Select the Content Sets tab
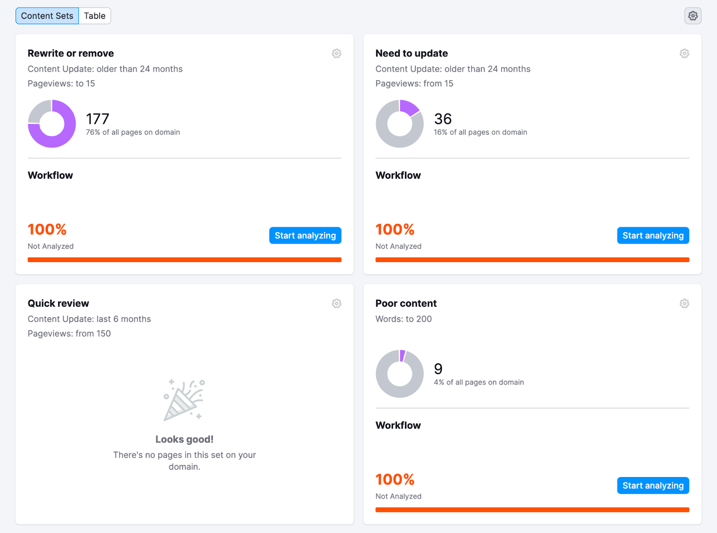Viewport: 717px width, 533px height. tap(47, 16)
